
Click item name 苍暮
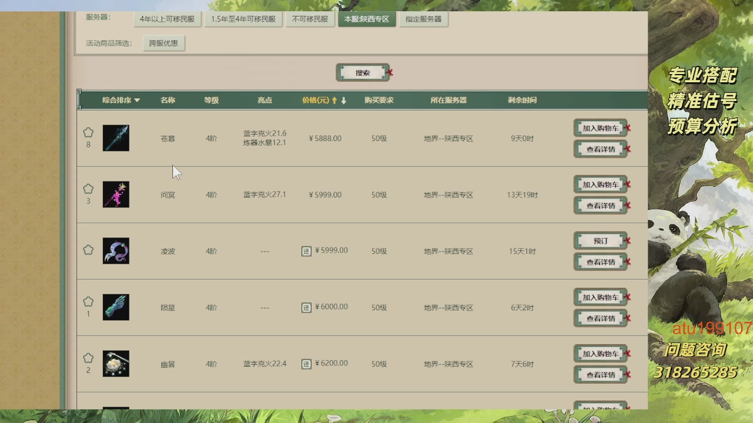(x=168, y=139)
